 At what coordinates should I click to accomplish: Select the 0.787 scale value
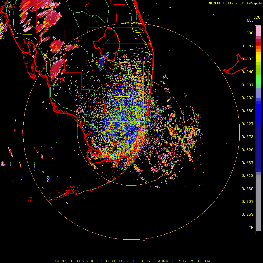[x=248, y=85]
